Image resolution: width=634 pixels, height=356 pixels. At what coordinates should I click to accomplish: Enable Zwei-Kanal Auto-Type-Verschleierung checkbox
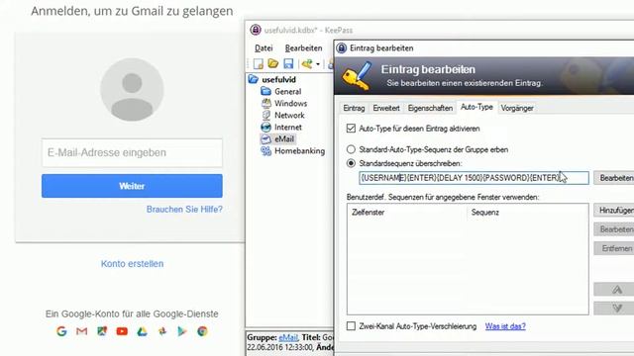pyautogui.click(x=351, y=326)
